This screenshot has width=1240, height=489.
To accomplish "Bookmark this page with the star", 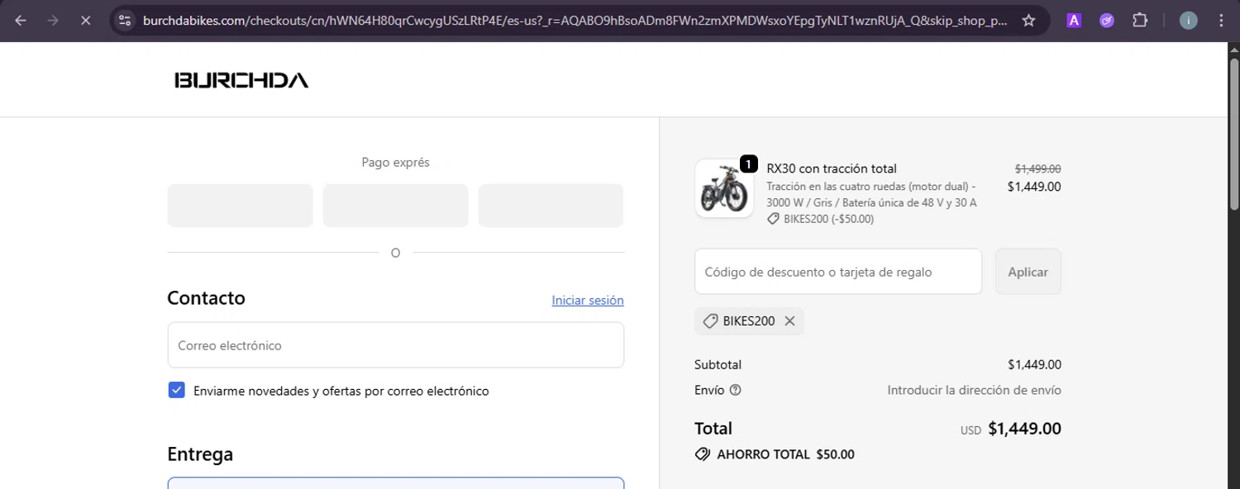I will click(1028, 21).
